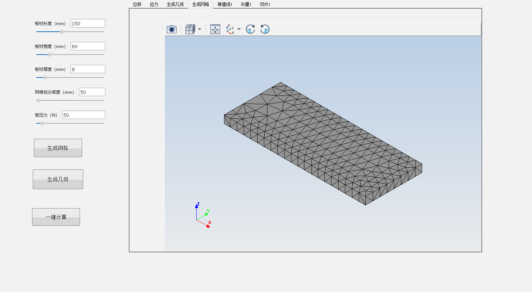This screenshot has height=292, width=532.
Task: Click the 板材厚度 slider handle
Action: [45, 77]
